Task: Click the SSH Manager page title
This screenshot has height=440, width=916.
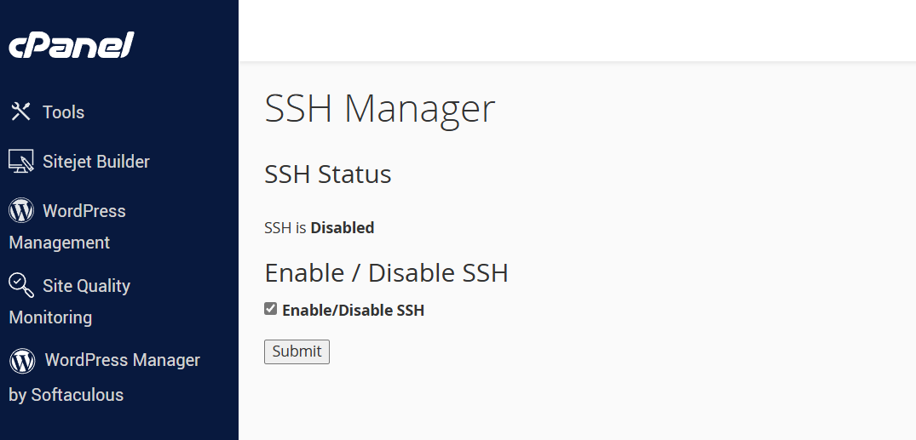Action: (x=380, y=109)
